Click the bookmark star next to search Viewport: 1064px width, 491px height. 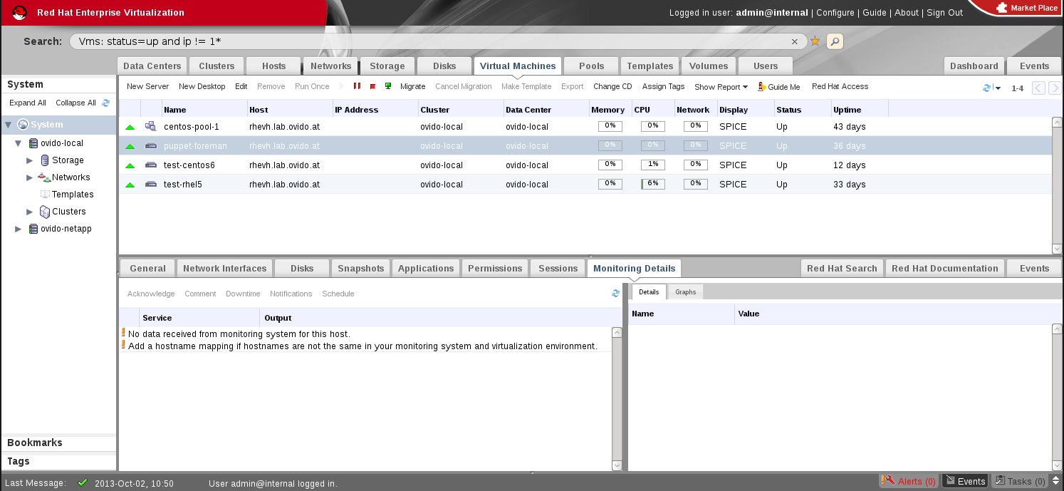click(x=815, y=41)
